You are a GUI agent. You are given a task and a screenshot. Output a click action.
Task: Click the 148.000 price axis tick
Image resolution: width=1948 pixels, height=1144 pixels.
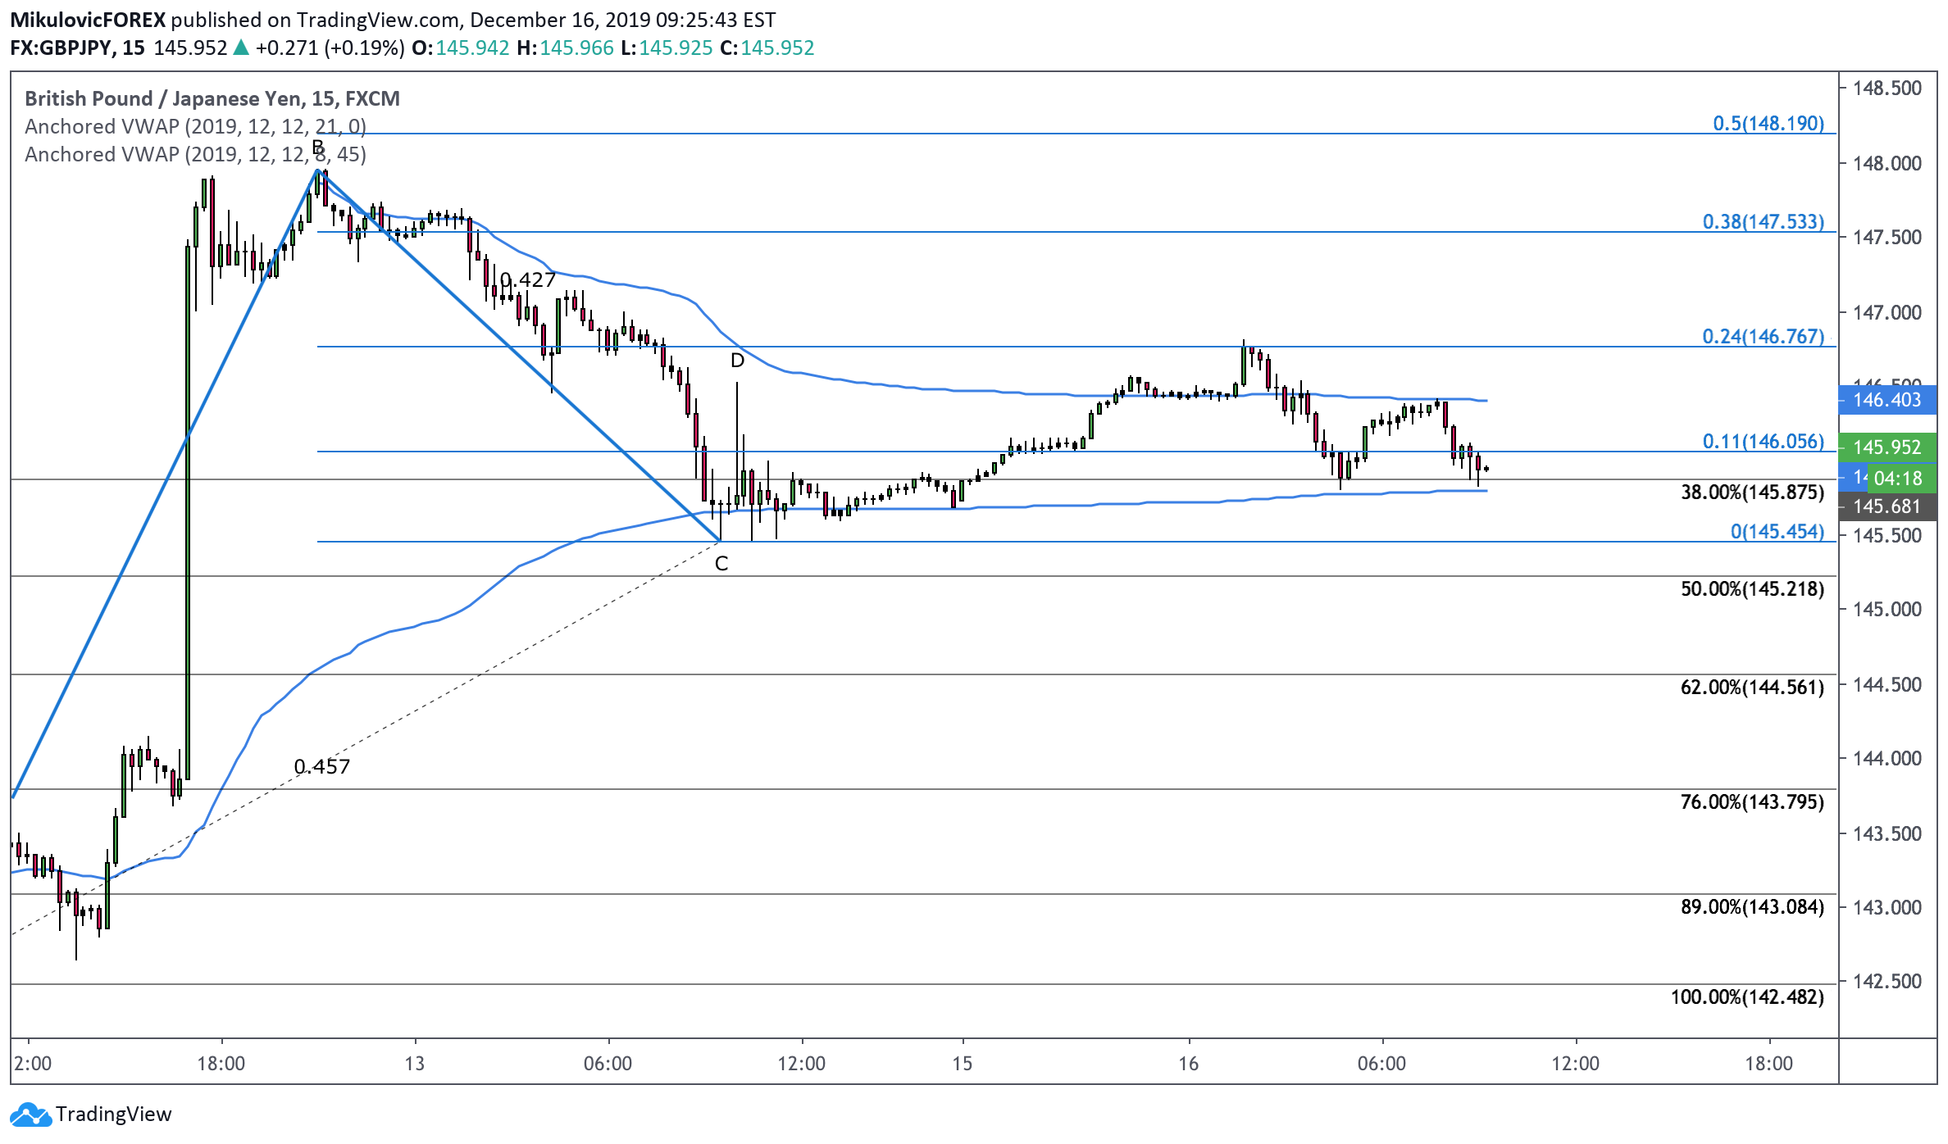[1887, 163]
